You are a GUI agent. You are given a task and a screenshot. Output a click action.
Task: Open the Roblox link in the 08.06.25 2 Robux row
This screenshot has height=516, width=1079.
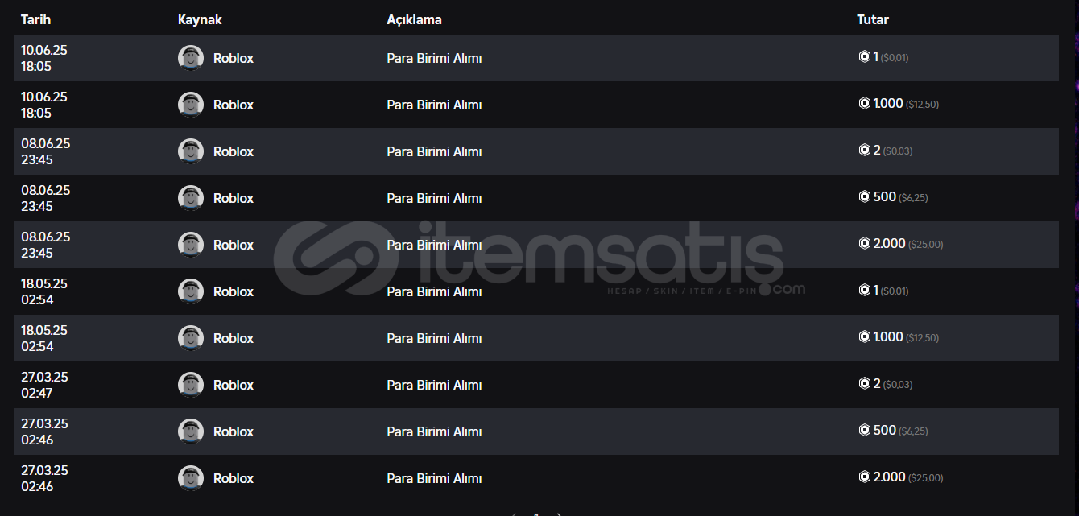pyautogui.click(x=233, y=151)
